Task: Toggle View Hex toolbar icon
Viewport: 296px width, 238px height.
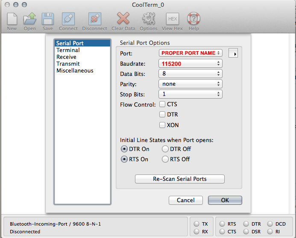Action: point(173,19)
